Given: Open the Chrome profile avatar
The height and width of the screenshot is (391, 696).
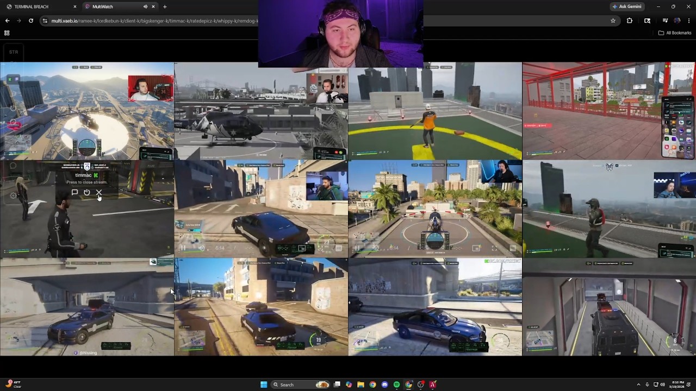Looking at the screenshot, I should click(677, 21).
